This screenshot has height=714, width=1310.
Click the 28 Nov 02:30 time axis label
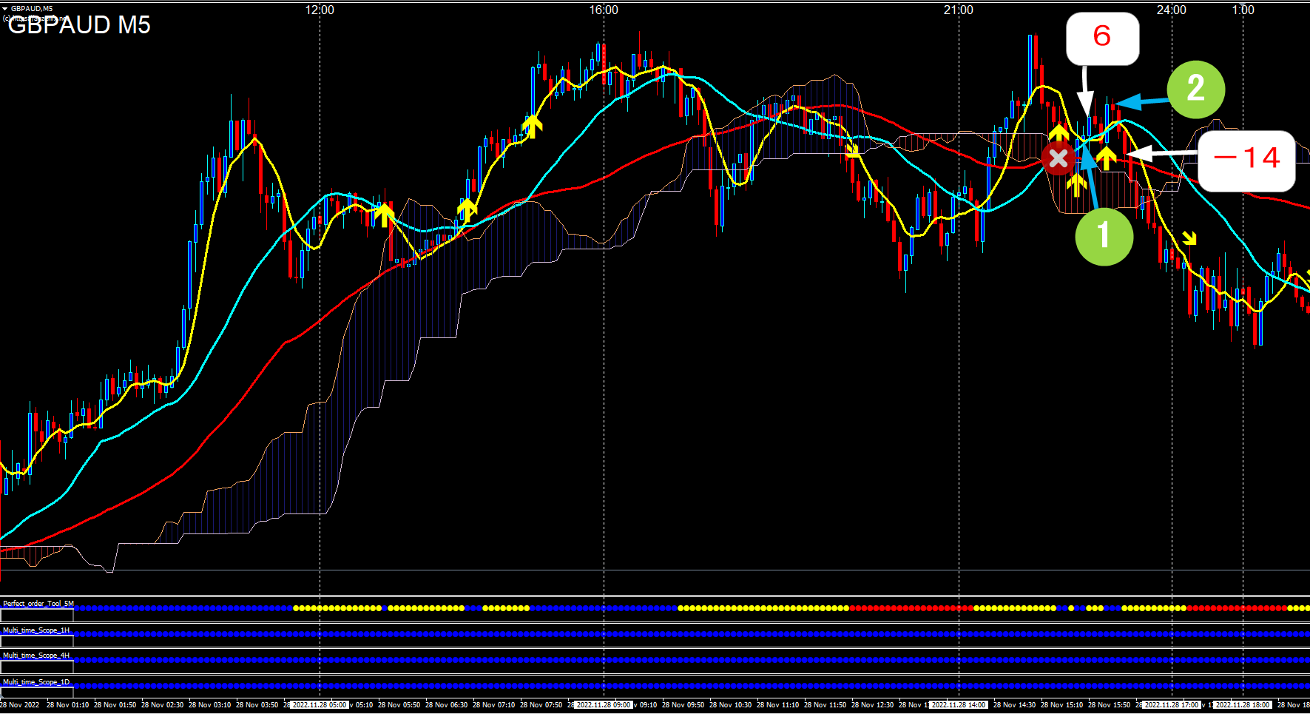point(163,705)
